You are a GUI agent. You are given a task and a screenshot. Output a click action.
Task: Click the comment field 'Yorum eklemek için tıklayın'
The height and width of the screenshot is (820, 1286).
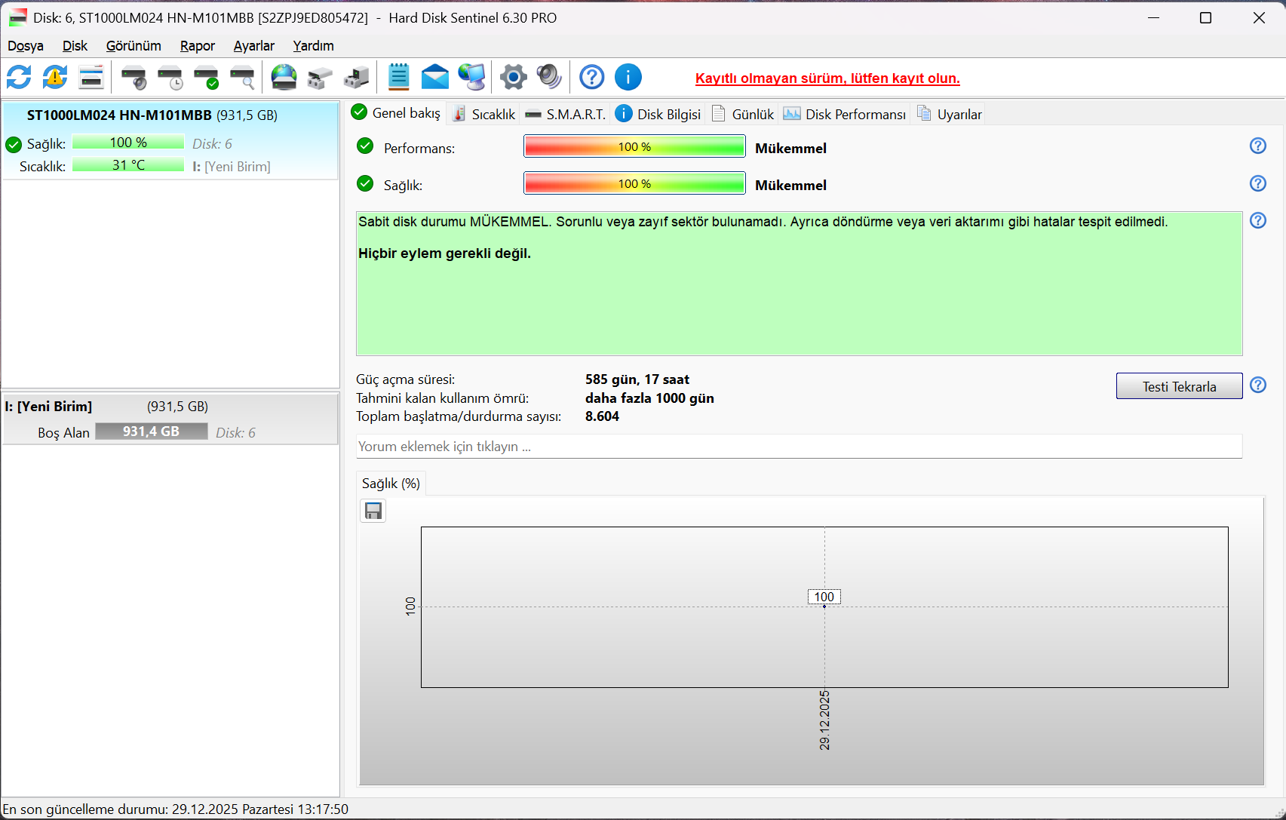(x=798, y=447)
